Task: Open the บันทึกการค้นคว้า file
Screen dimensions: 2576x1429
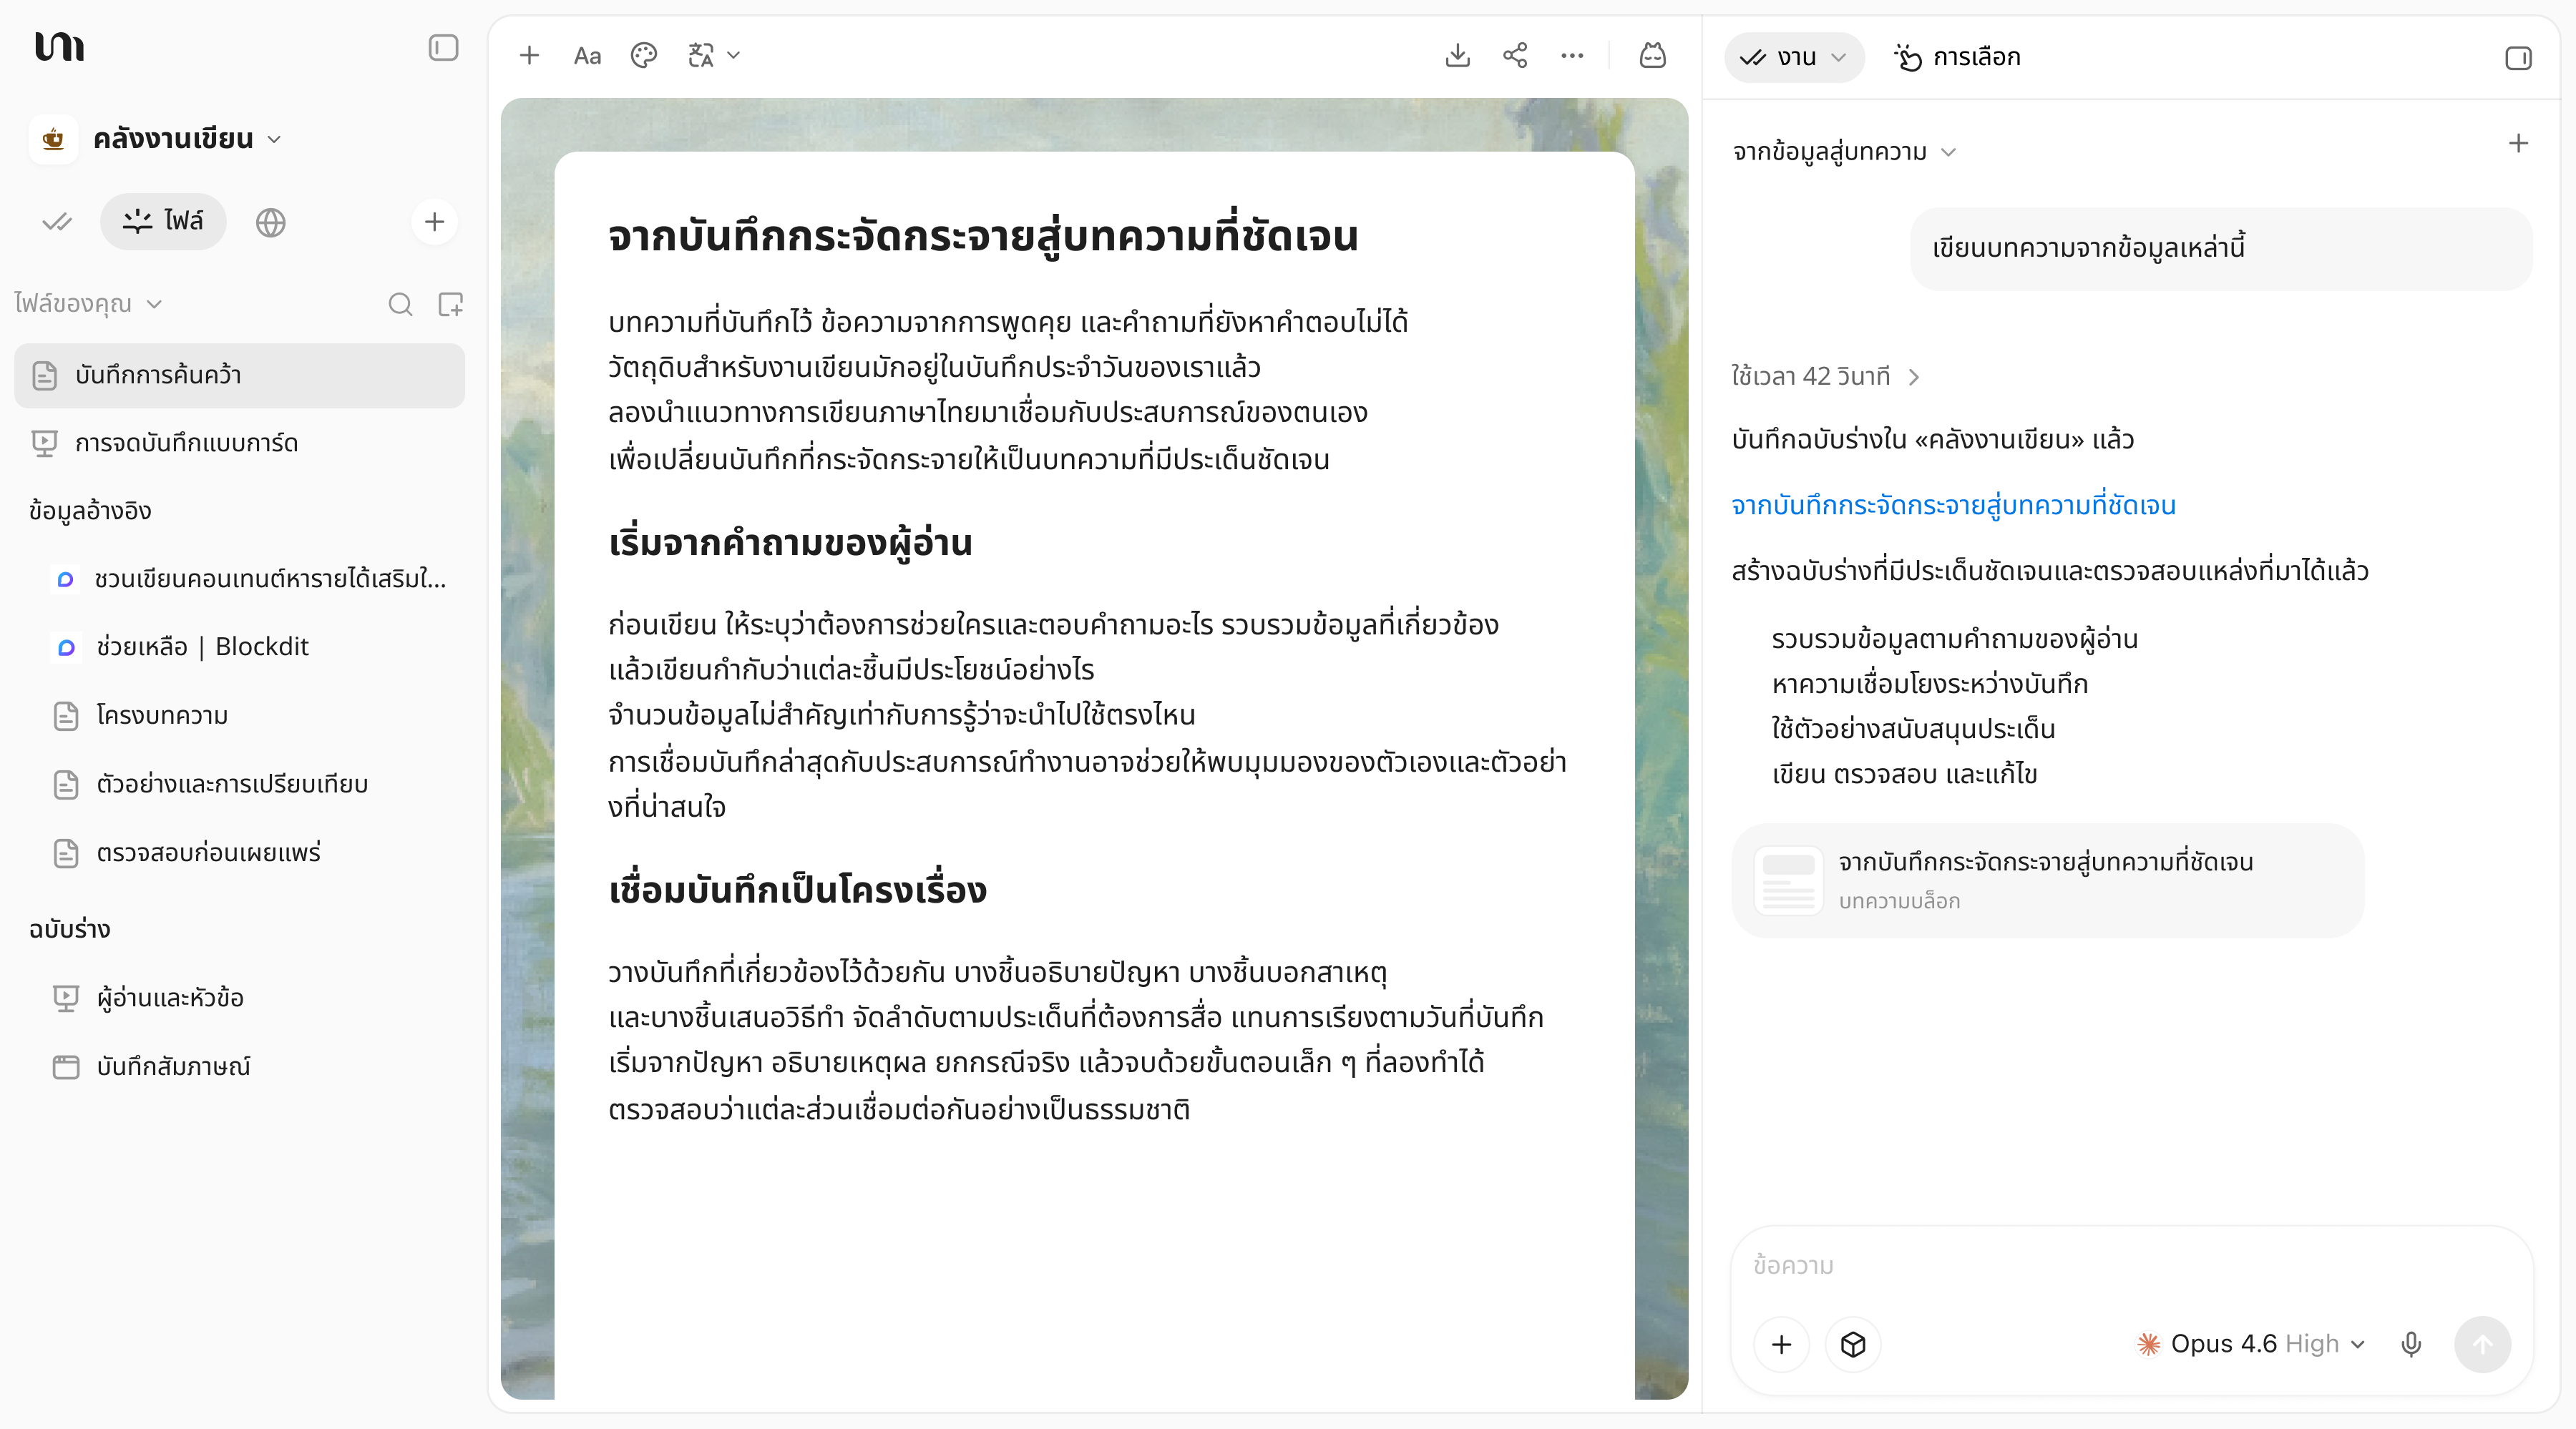Action: [239, 375]
